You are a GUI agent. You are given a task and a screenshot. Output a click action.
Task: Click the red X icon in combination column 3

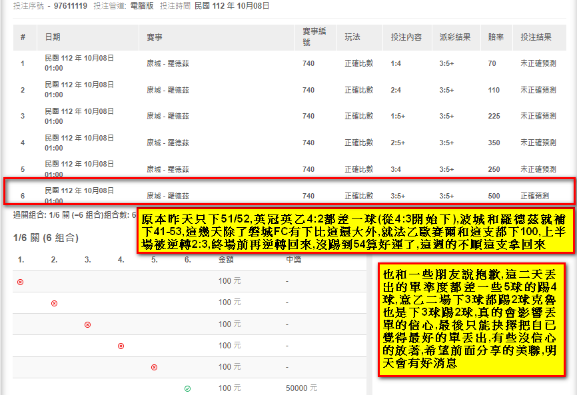[x=87, y=324]
